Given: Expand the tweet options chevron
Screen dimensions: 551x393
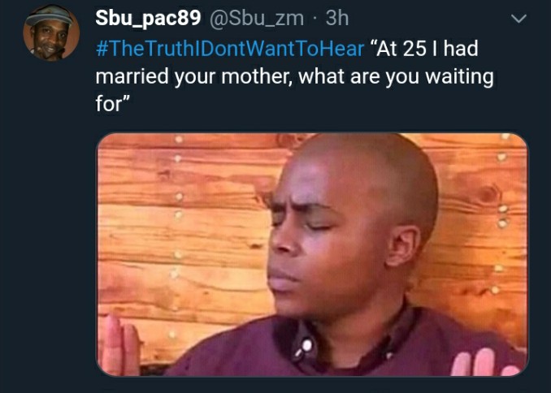Looking at the screenshot, I should point(518,19).
